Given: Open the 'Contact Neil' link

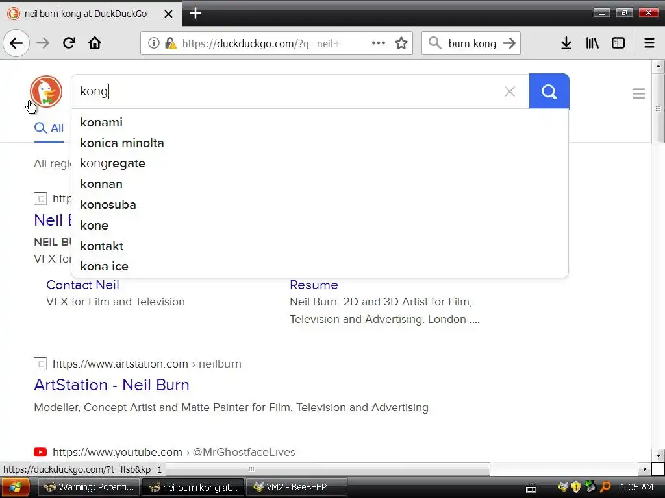Looking at the screenshot, I should click(x=82, y=285).
